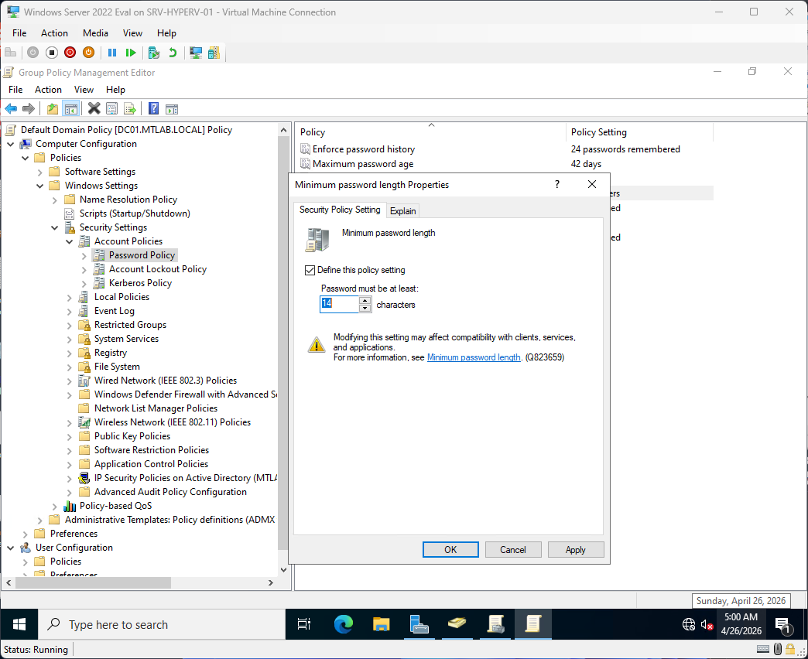This screenshot has width=808, height=659.
Task: Click the taskbar search box
Action: (x=162, y=624)
